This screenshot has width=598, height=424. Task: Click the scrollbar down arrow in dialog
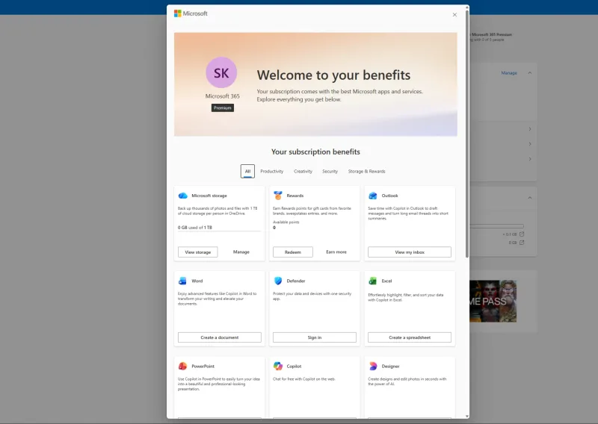466,417
